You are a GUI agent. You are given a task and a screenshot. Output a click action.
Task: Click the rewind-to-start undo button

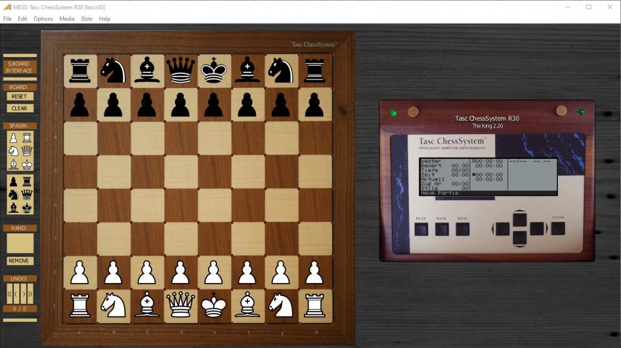click(x=10, y=294)
